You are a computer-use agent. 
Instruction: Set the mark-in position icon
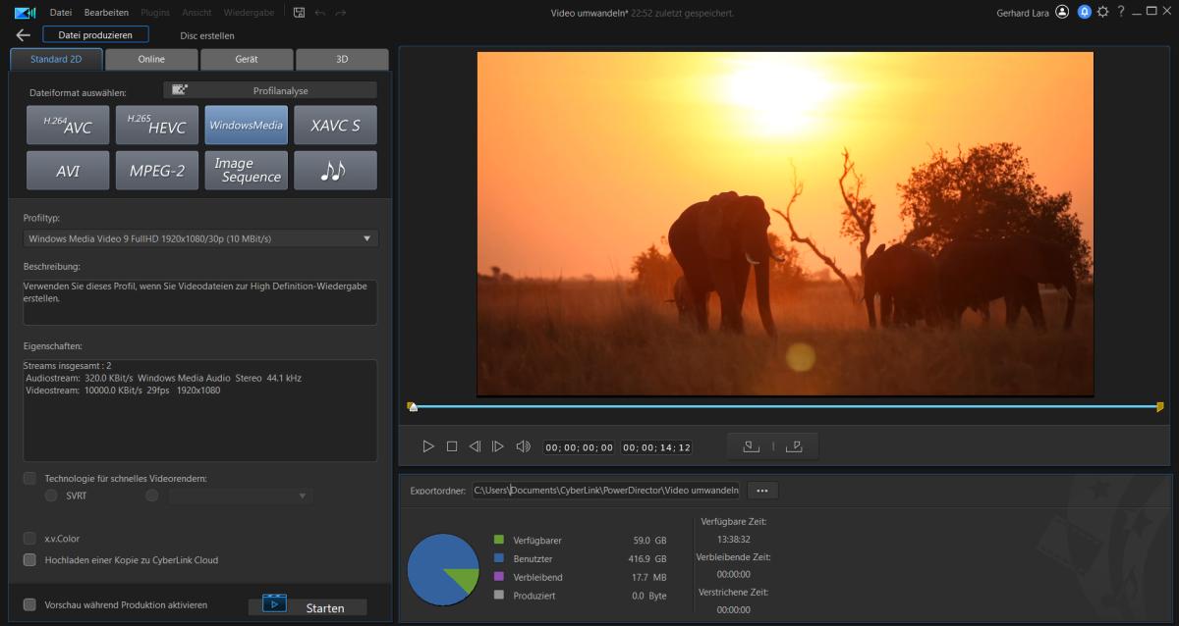751,446
